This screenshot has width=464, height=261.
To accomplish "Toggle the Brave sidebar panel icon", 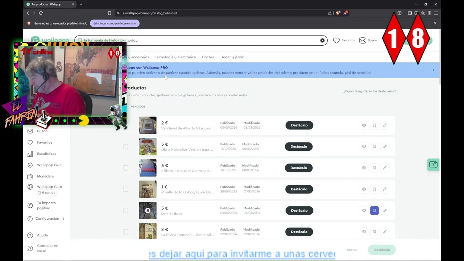I will [x=410, y=13].
